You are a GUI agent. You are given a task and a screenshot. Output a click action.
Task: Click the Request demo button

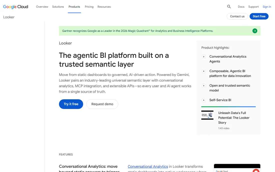coord(102,104)
